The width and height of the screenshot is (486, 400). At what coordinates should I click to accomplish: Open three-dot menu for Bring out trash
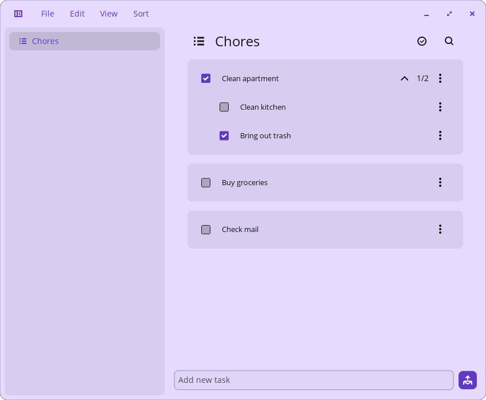(440, 135)
